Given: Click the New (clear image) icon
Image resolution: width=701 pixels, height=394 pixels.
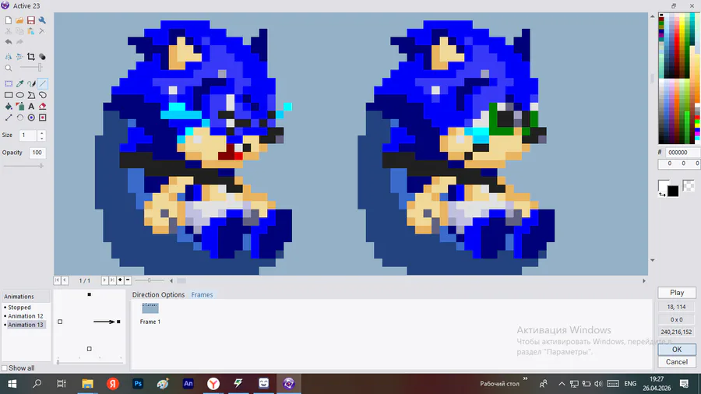Looking at the screenshot, I should [x=9, y=20].
